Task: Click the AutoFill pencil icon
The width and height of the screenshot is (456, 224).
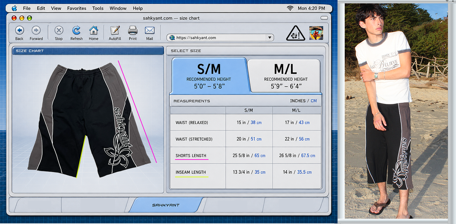Action: tap(115, 30)
